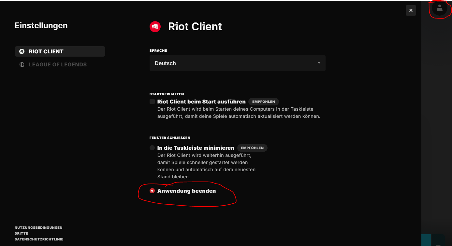Open the Nutzungsbedingungen link
Viewport: 452px width, 246px height.
click(x=38, y=227)
